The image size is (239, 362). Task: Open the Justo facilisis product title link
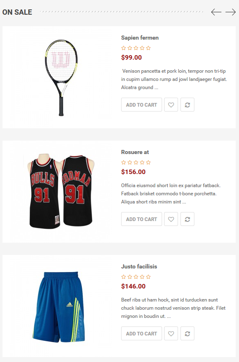pyautogui.click(x=139, y=266)
